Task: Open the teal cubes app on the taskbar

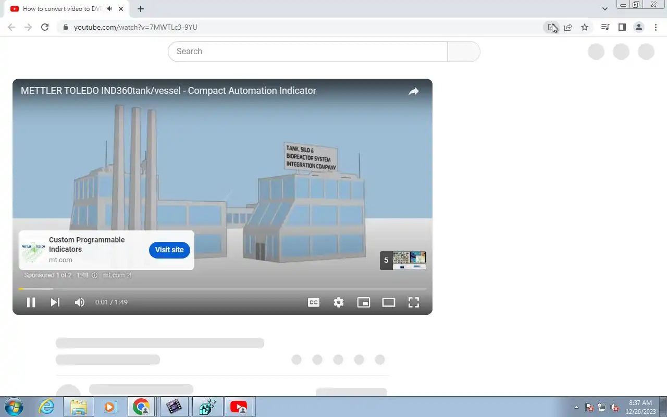Action: (207, 407)
